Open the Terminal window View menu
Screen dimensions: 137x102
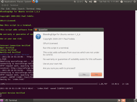point(14,9)
